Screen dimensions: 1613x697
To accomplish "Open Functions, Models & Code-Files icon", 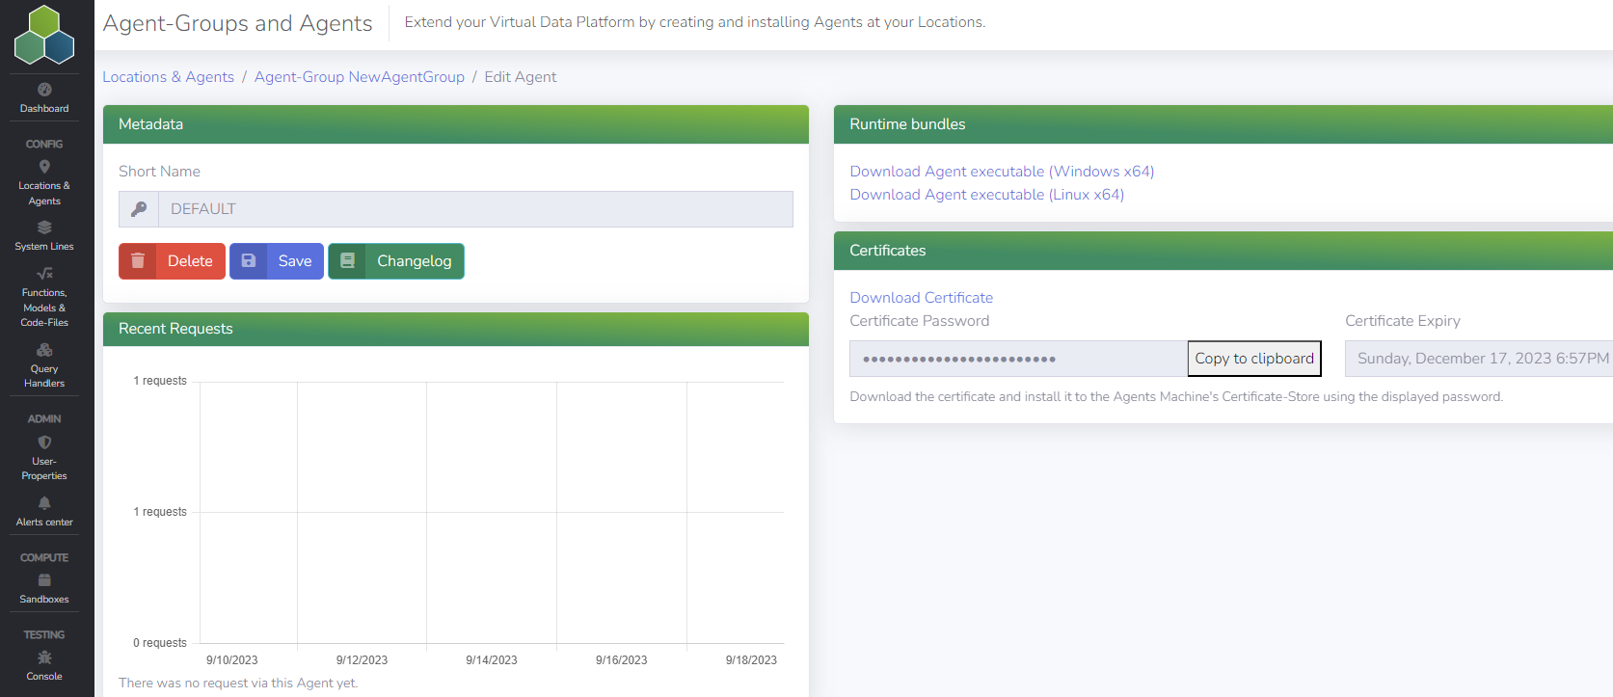I will click(x=44, y=274).
